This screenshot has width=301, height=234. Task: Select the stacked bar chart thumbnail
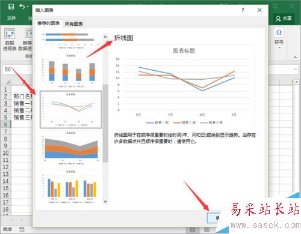pos(70,41)
